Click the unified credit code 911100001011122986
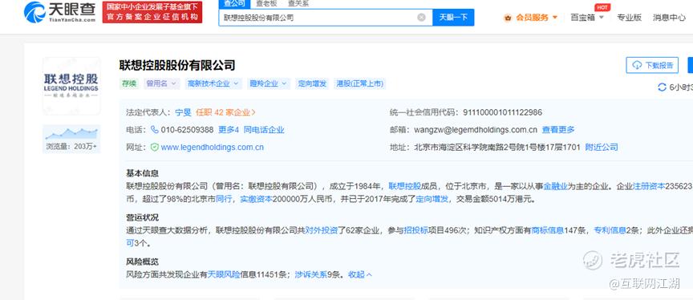The width and height of the screenshot is (693, 300). 502,112
